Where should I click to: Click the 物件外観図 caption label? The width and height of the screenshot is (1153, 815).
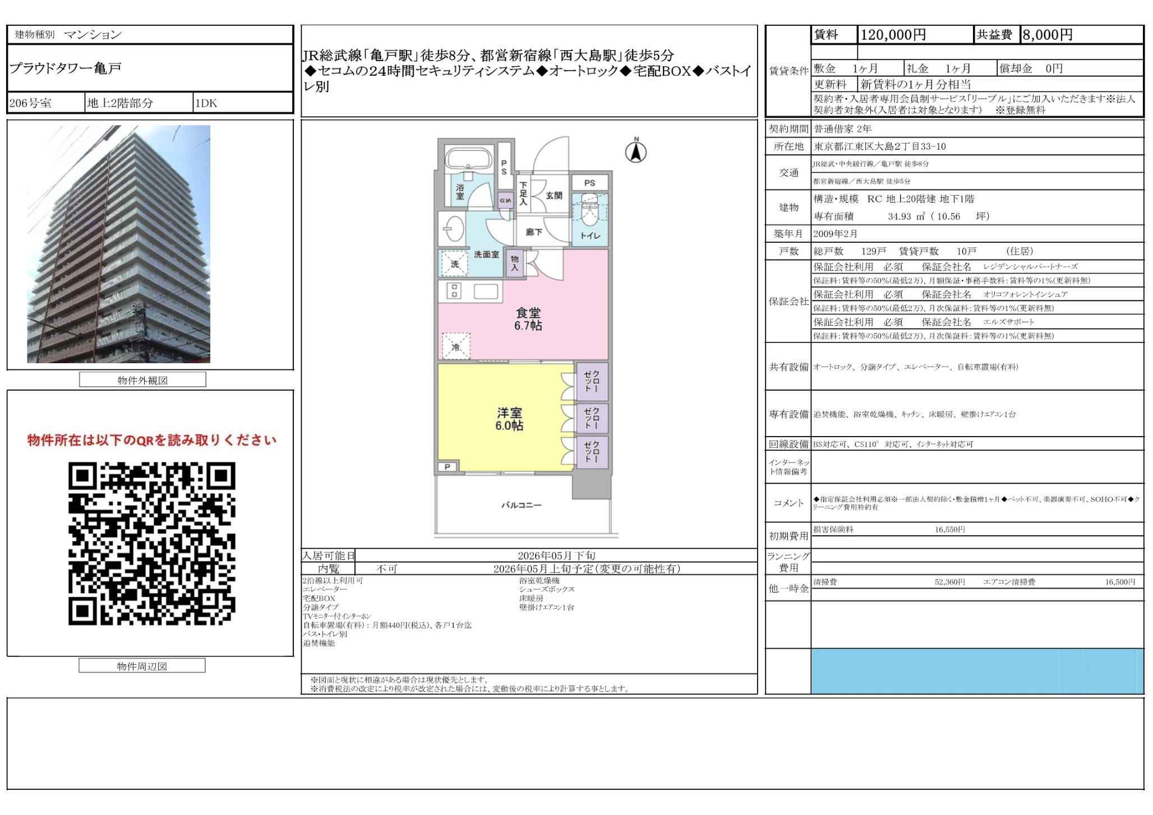tap(142, 380)
